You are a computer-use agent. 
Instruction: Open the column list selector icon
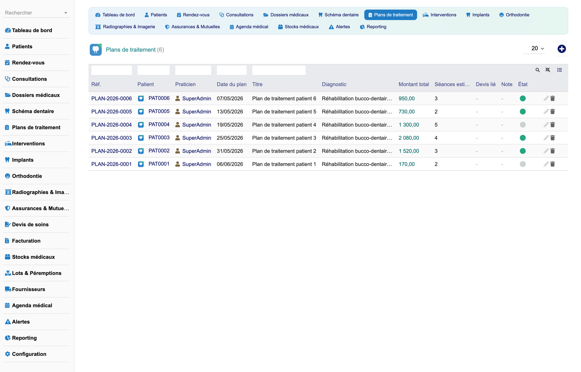click(560, 70)
